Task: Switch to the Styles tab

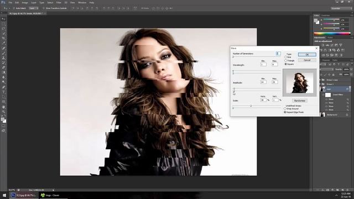Action: 330,38
